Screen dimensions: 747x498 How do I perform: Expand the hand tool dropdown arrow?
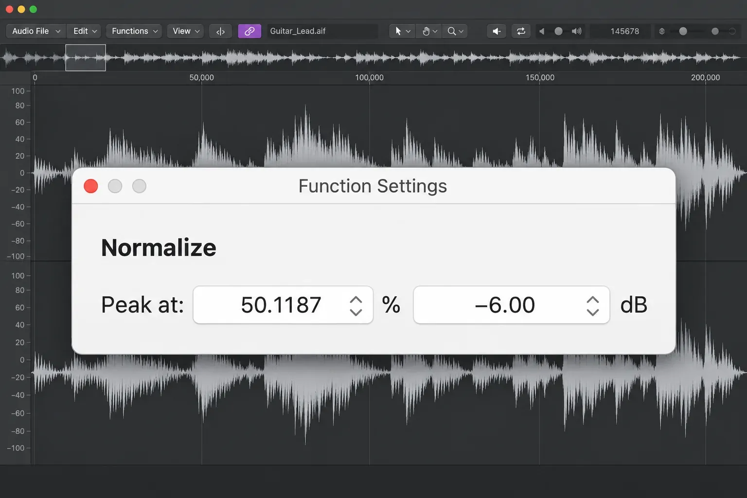[x=435, y=31]
